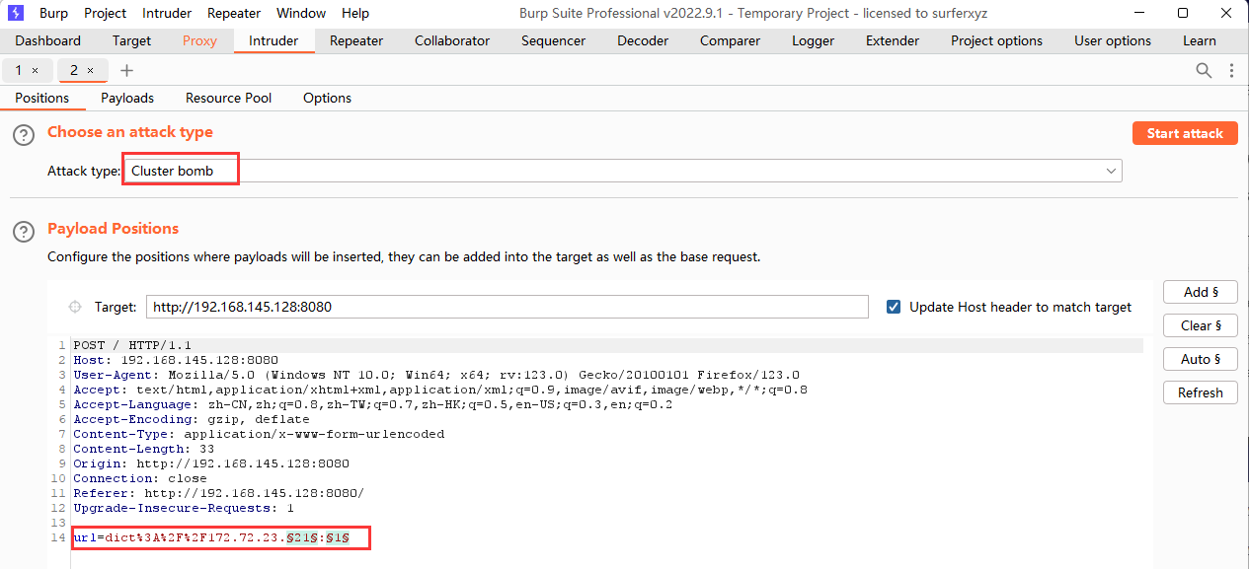The width and height of the screenshot is (1249, 569).
Task: Click the Connection: close header line
Action: coord(140,478)
